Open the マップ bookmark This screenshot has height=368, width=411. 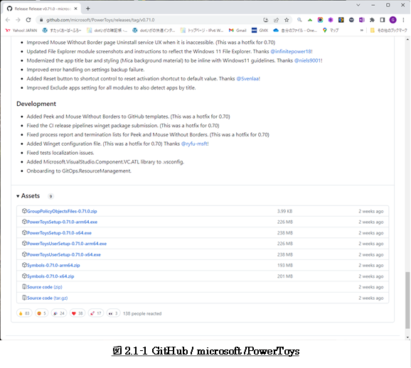tap(331, 31)
